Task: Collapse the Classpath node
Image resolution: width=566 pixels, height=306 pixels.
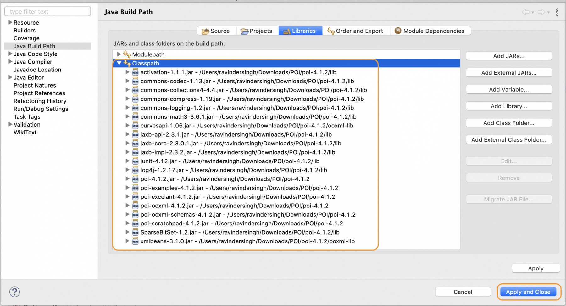Action: (119, 63)
